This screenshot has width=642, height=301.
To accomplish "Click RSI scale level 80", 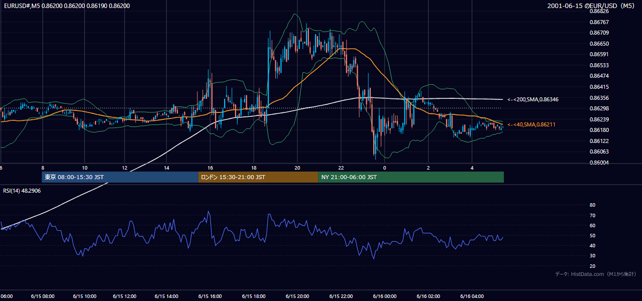I will pyautogui.click(x=592, y=205).
